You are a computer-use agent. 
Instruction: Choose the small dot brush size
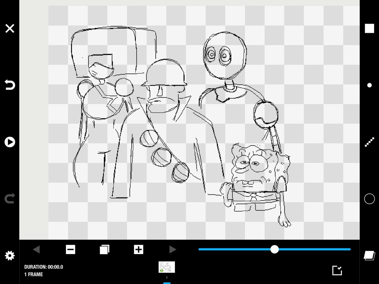[369, 85]
